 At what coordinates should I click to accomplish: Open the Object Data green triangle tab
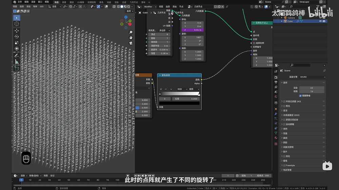click(x=276, y=133)
